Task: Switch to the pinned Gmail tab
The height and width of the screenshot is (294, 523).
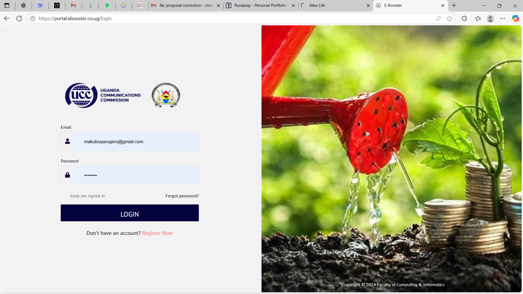Action: [x=74, y=5]
